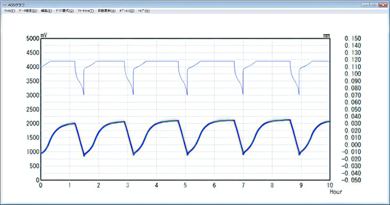
Task: Click the 1000 value on the left axis
Action: [x=33, y=152]
